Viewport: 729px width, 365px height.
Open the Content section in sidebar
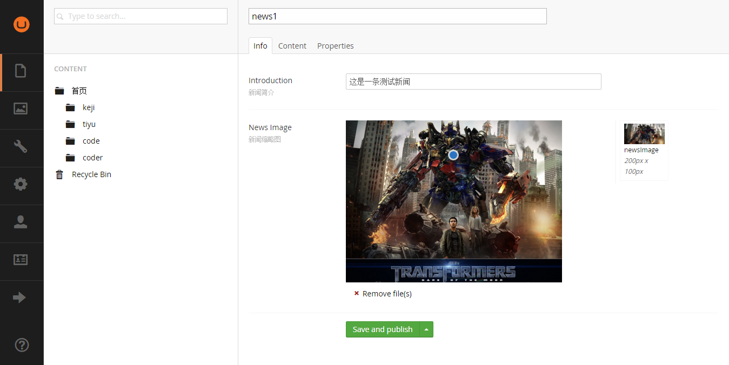pos(21,71)
